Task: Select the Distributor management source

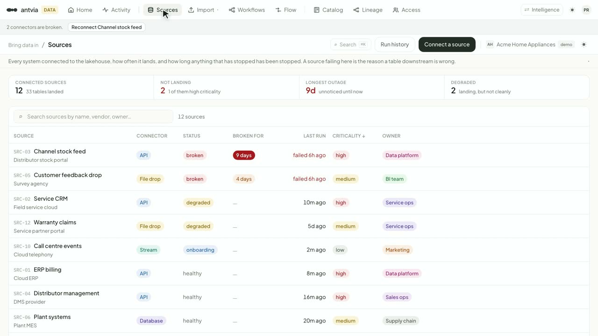Action: [299, 297]
